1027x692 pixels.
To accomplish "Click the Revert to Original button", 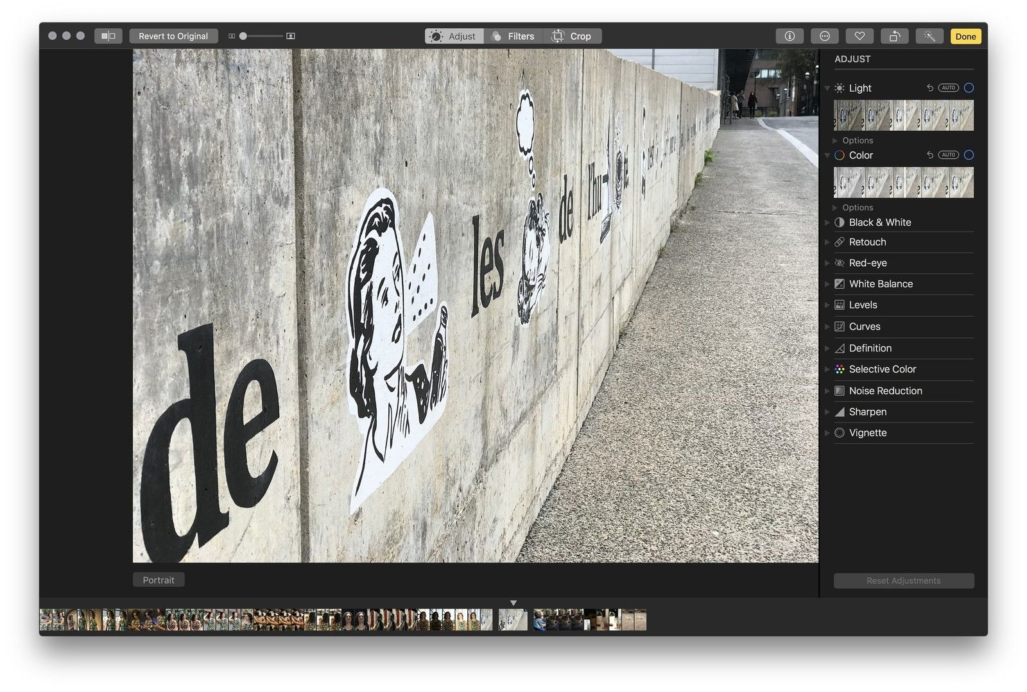I will [x=173, y=37].
